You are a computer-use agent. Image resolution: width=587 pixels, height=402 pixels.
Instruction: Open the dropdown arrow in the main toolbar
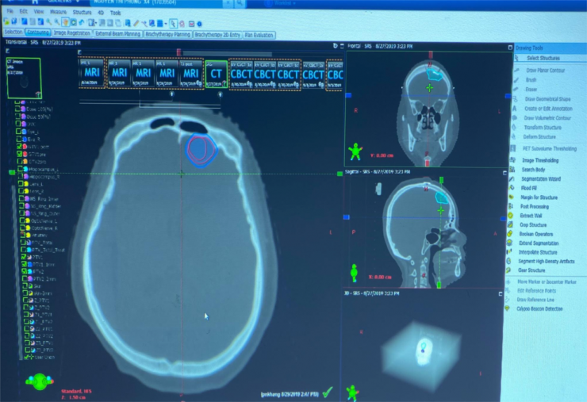165,23
